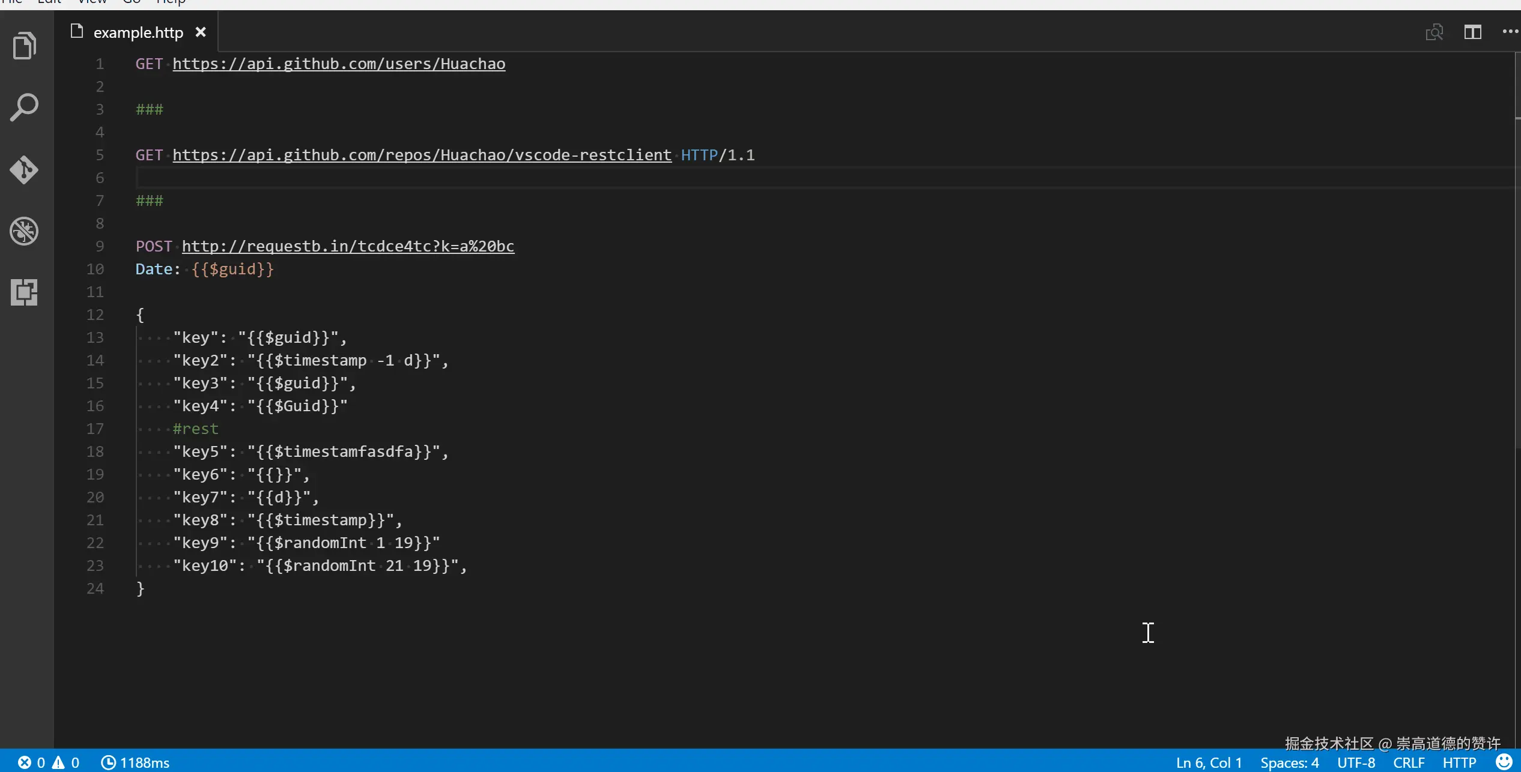The width and height of the screenshot is (1521, 772).
Task: Select the example.http editor tab
Action: [x=138, y=32]
